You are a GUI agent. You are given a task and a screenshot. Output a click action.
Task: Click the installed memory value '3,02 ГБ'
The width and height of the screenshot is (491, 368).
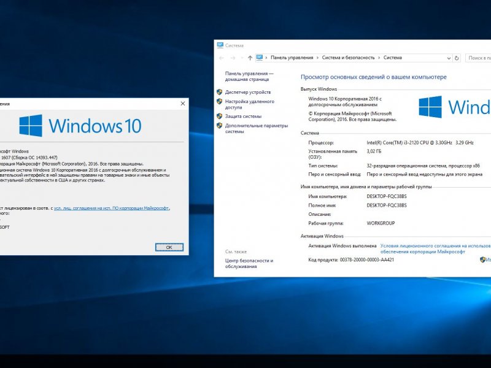pyautogui.click(x=374, y=151)
